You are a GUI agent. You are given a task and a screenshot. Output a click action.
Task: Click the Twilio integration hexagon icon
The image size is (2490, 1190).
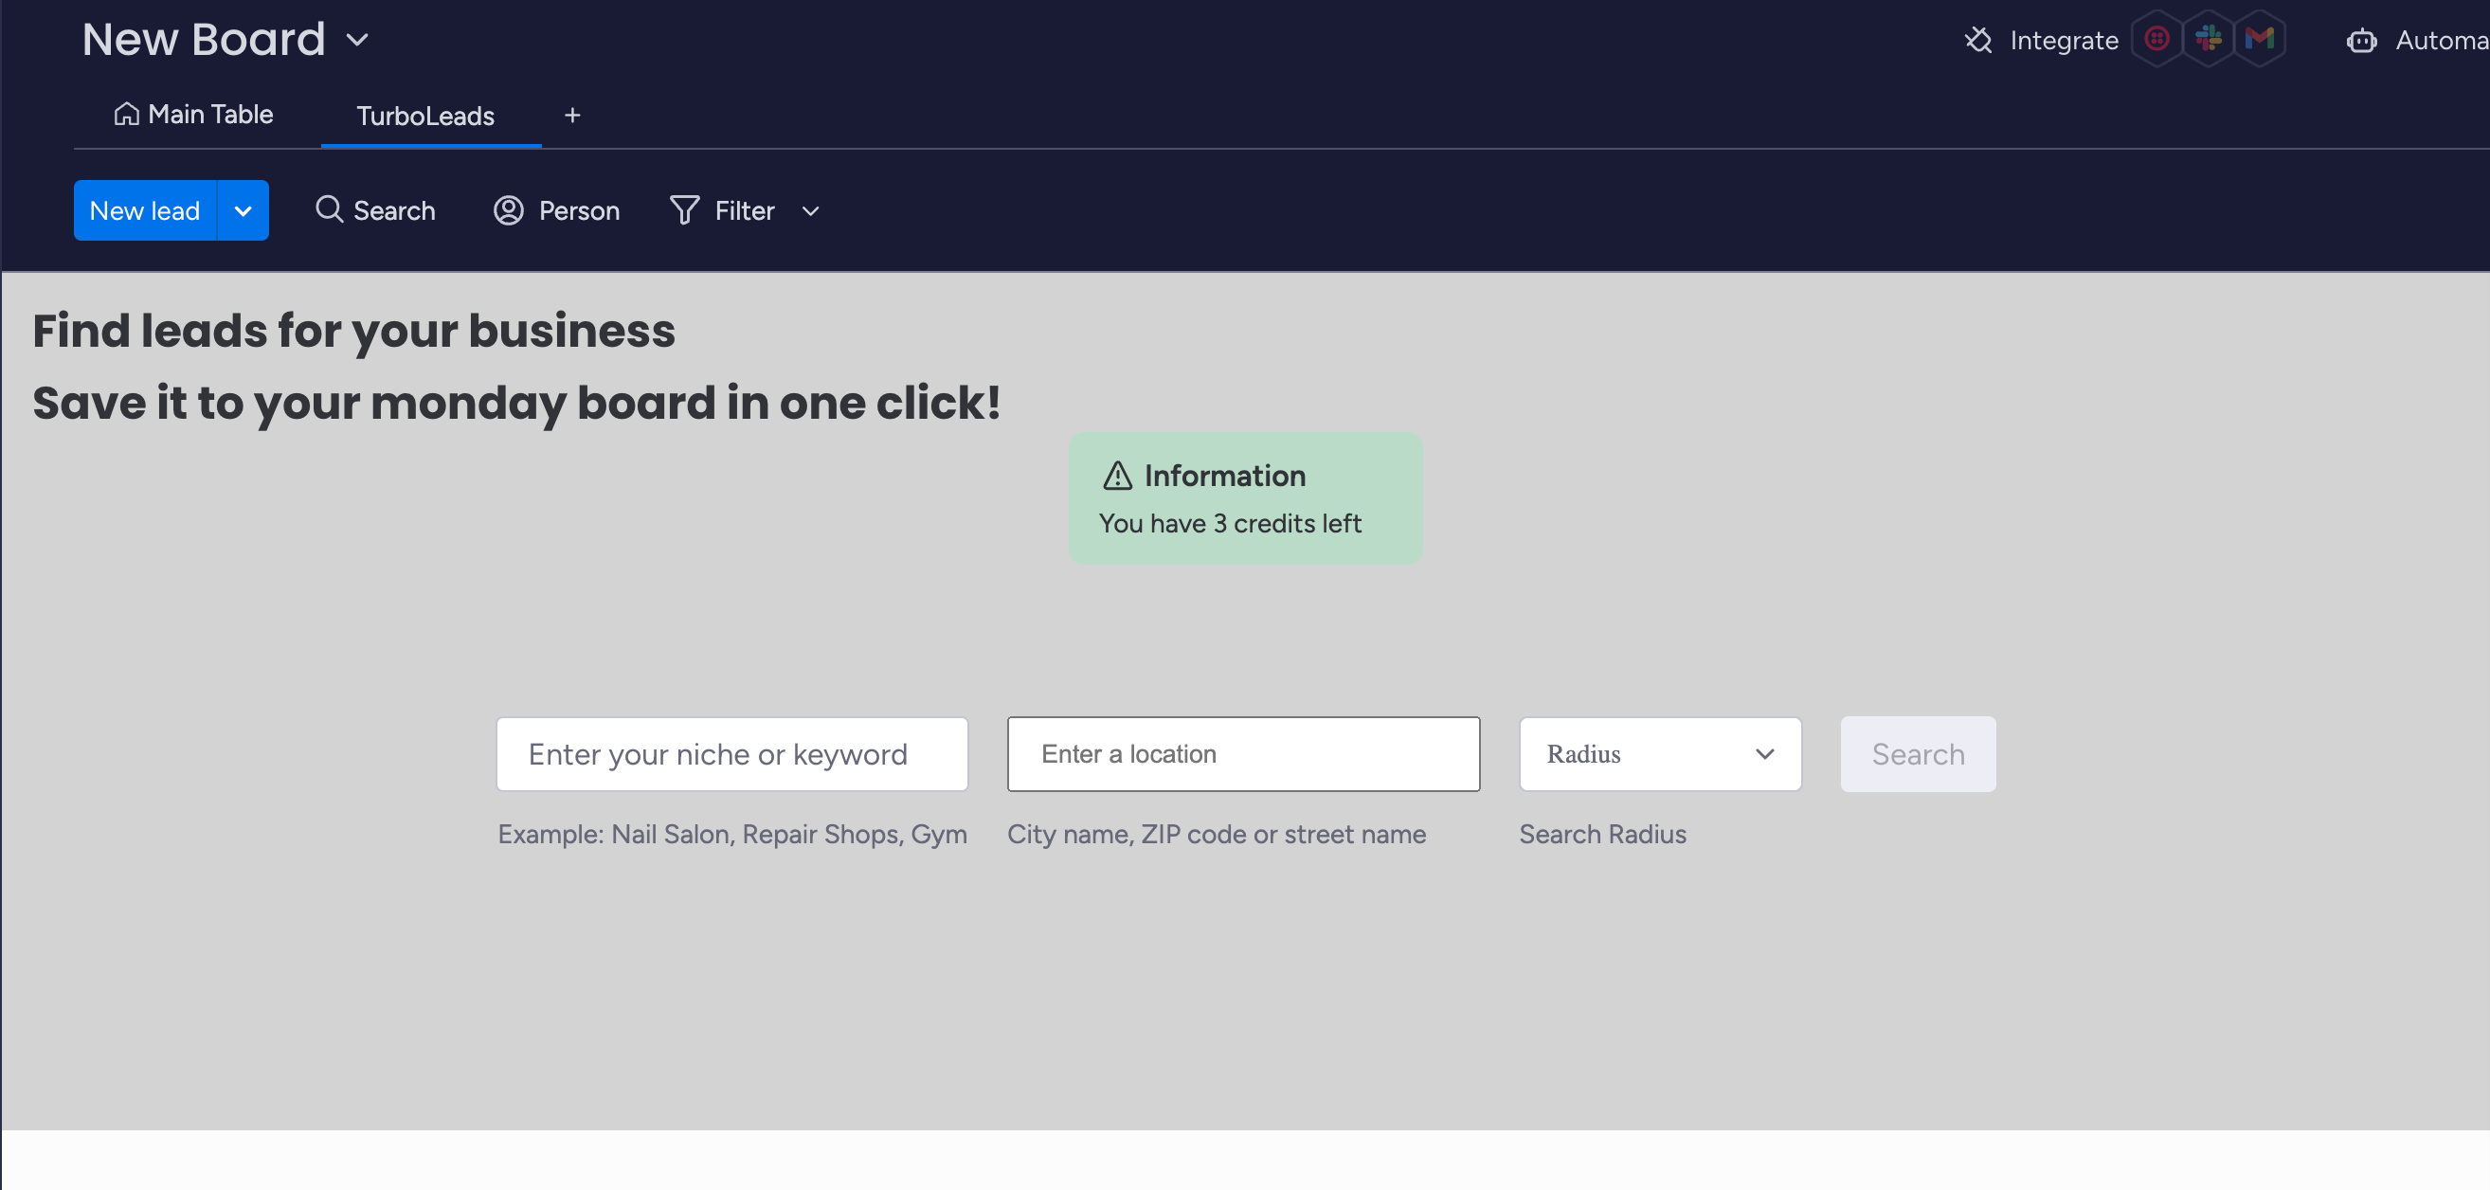click(2156, 39)
